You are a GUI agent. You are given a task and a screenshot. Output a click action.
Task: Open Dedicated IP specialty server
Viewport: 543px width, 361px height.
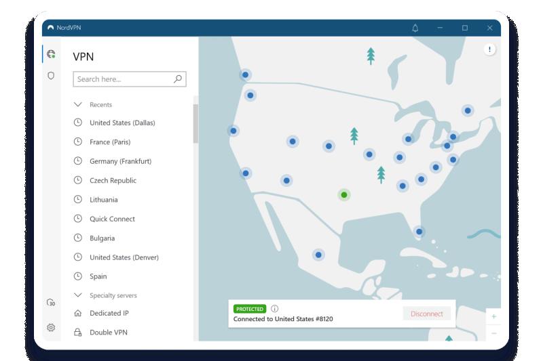pyautogui.click(x=109, y=313)
